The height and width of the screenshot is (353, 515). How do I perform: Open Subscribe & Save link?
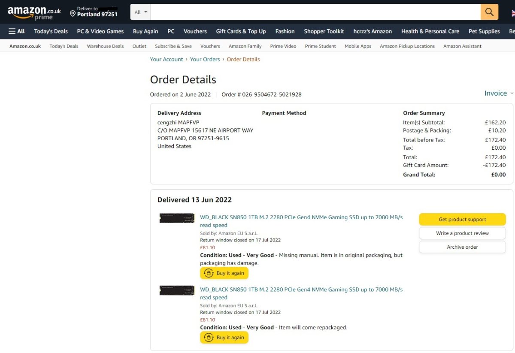tap(173, 46)
